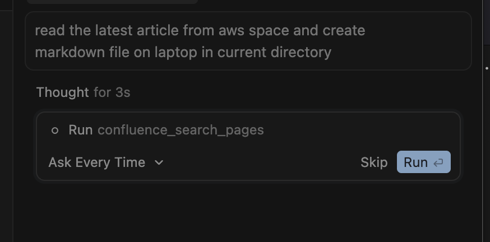Click the circle status icon beside Run
Image resolution: width=490 pixels, height=242 pixels.
point(54,131)
